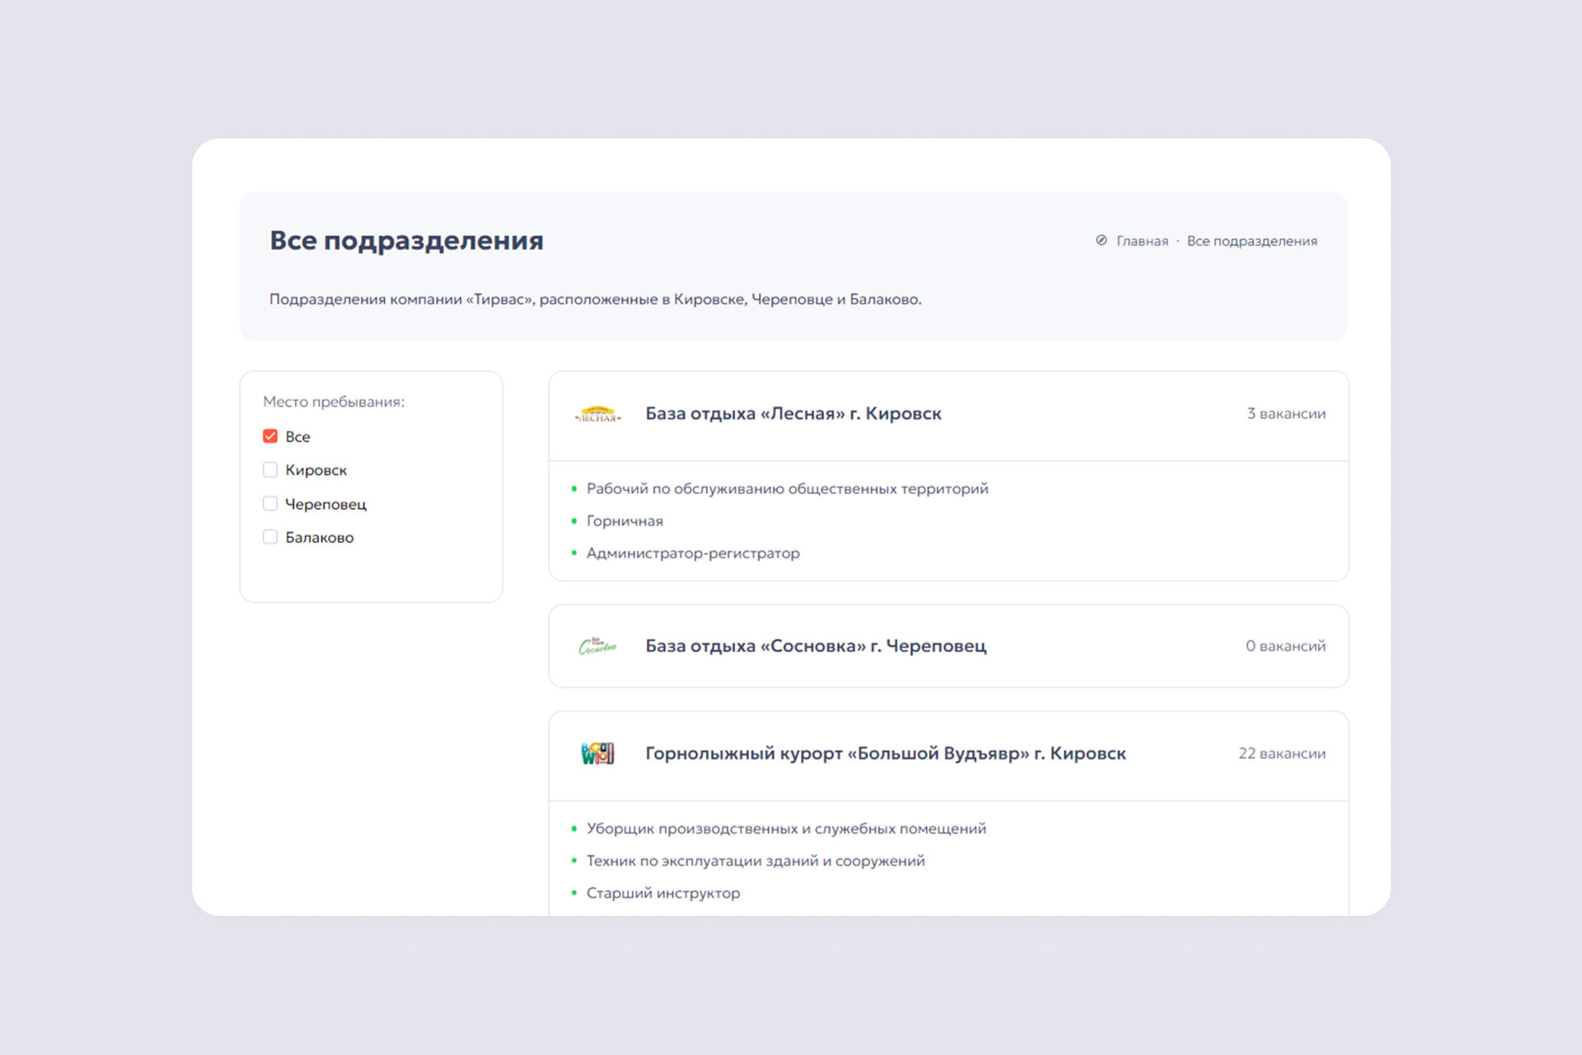Click the «Большой Вудъявр» colorful logo
Viewport: 1582px width, 1055px height.
tap(597, 754)
